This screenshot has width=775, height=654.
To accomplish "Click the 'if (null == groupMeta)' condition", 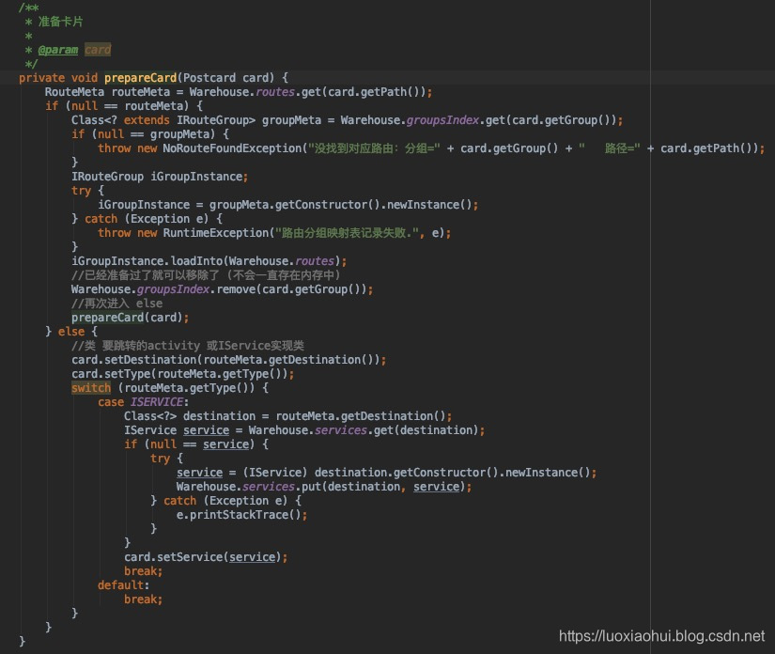I will point(144,134).
